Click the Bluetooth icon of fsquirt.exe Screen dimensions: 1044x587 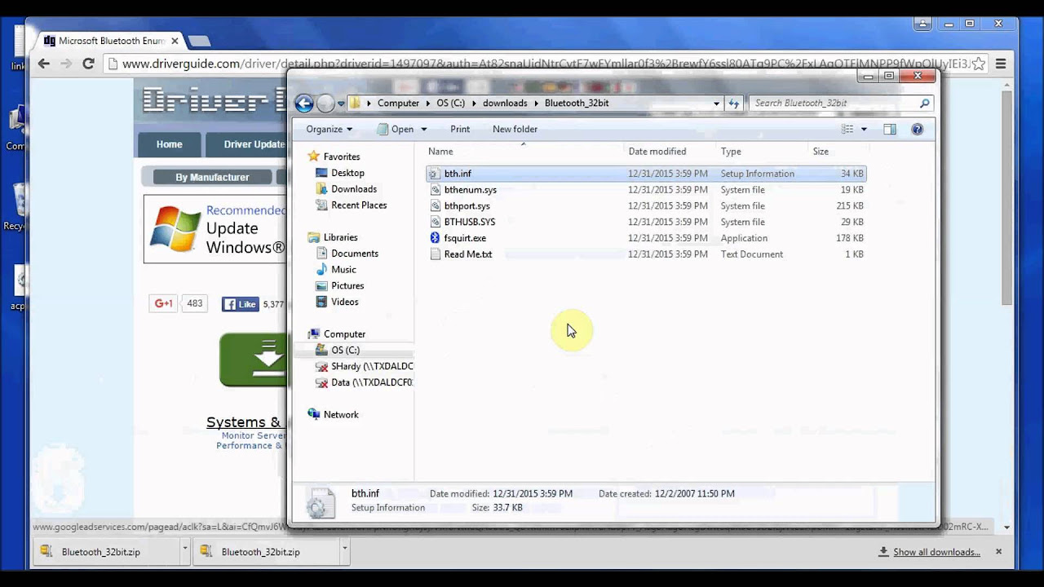(435, 238)
